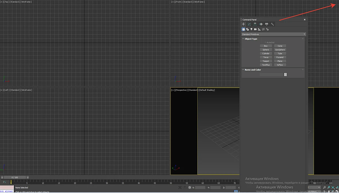The width and height of the screenshot is (339, 193).
Task: Create a Teapot primitive
Action: pos(266,61)
